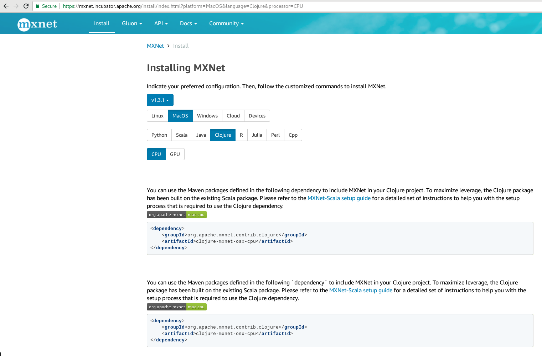Choose Clojure language
Viewport: 542px width, 356px height.
pyautogui.click(x=223, y=135)
